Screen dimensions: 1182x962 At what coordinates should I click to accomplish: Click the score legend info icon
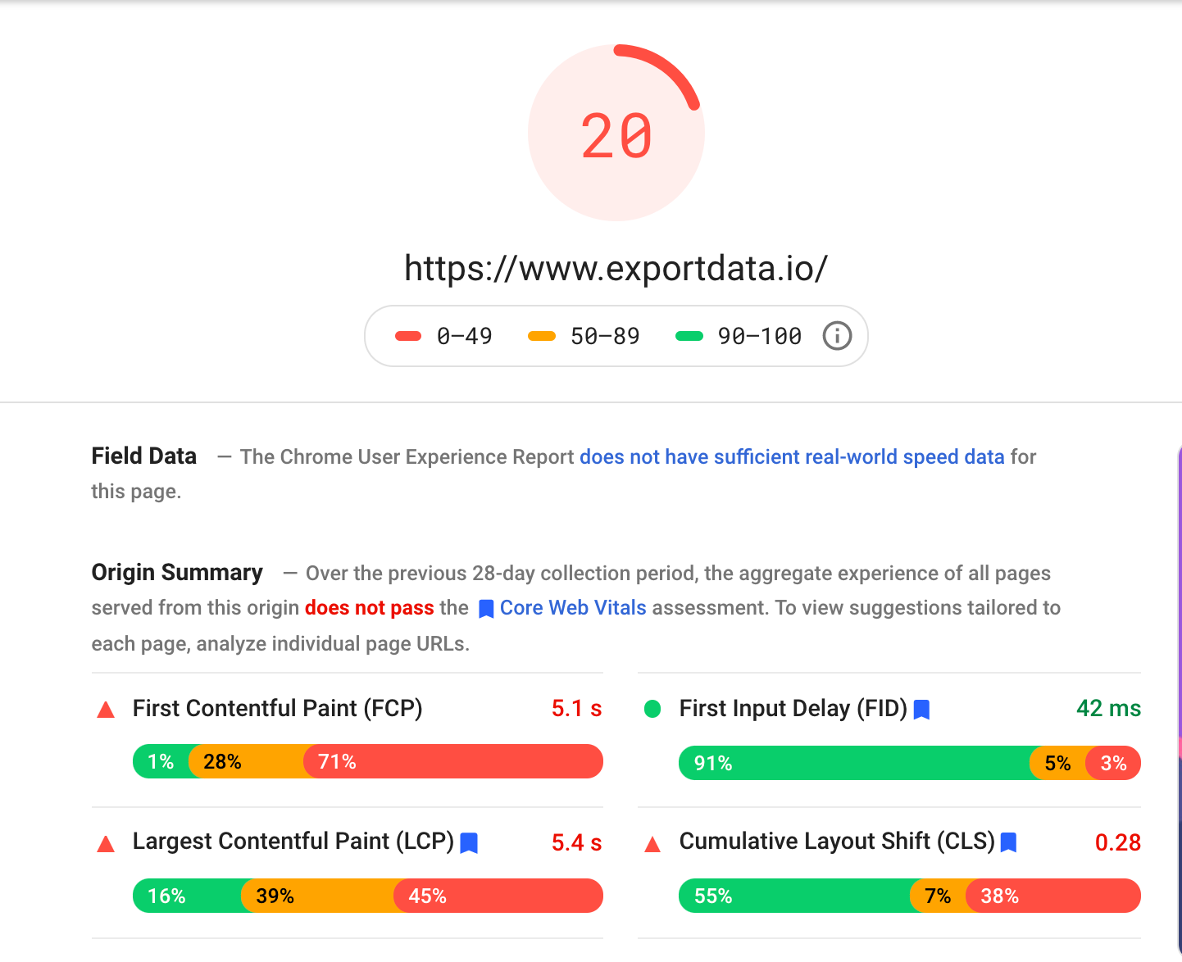(837, 336)
